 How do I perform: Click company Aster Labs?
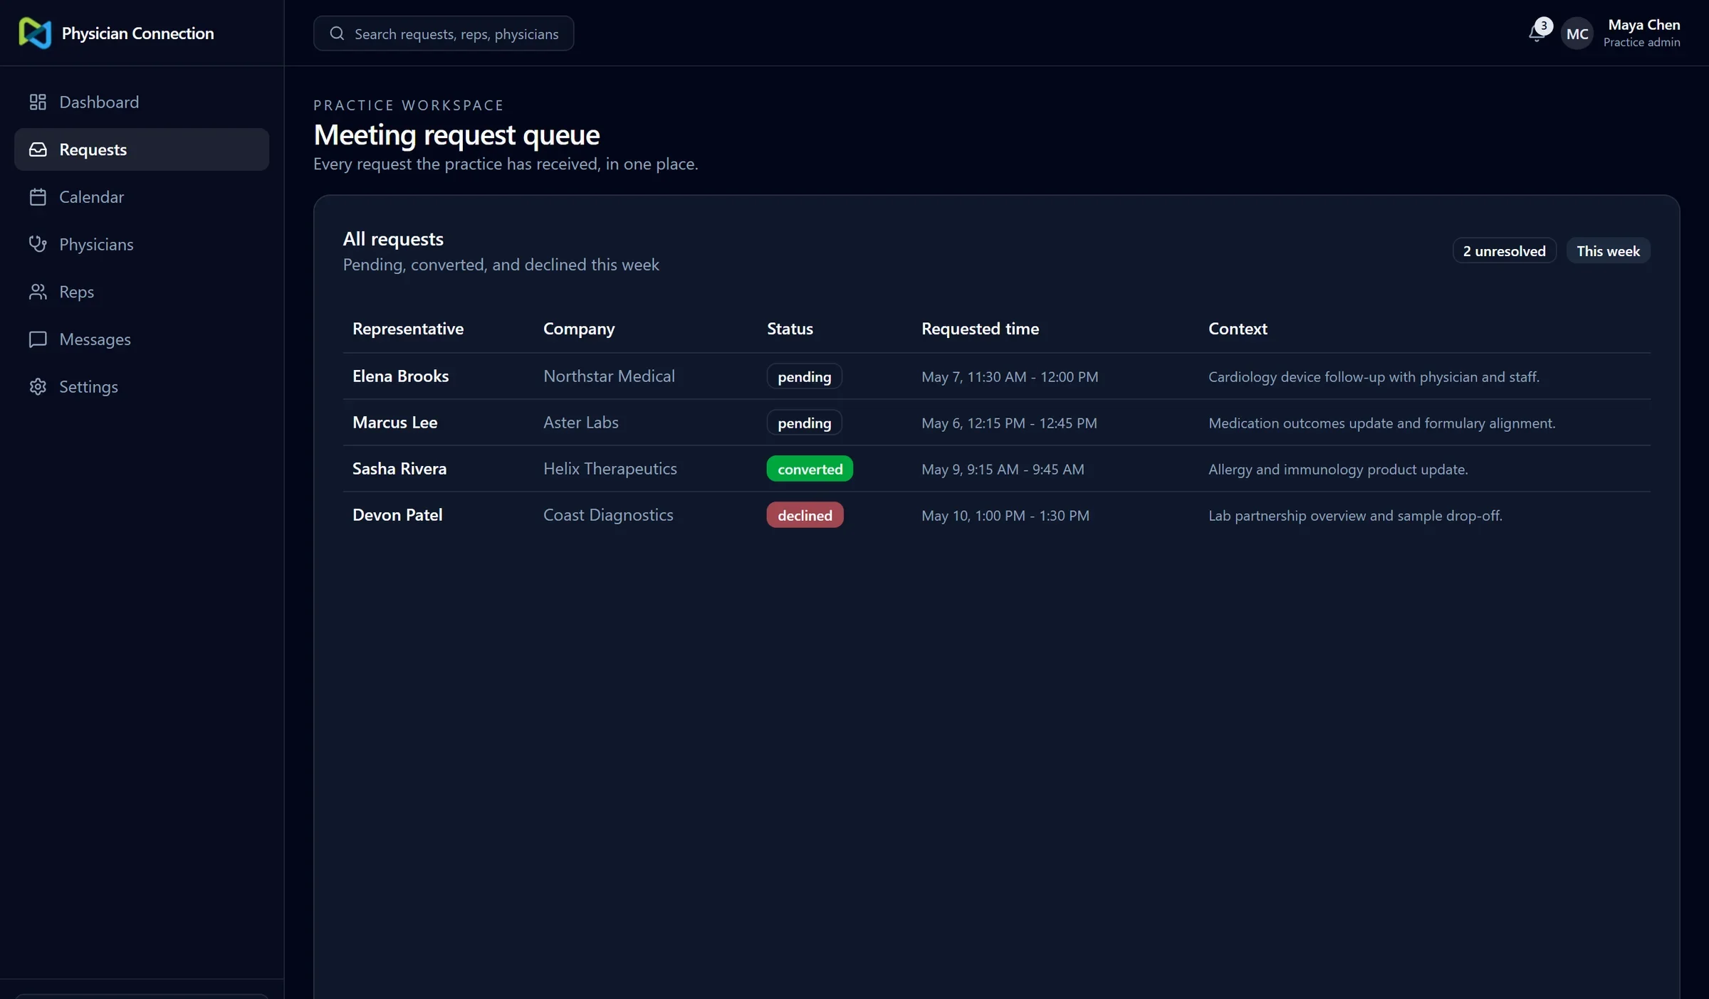[580, 423]
